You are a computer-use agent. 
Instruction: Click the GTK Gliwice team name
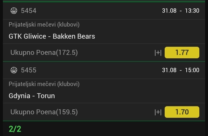click(27, 36)
